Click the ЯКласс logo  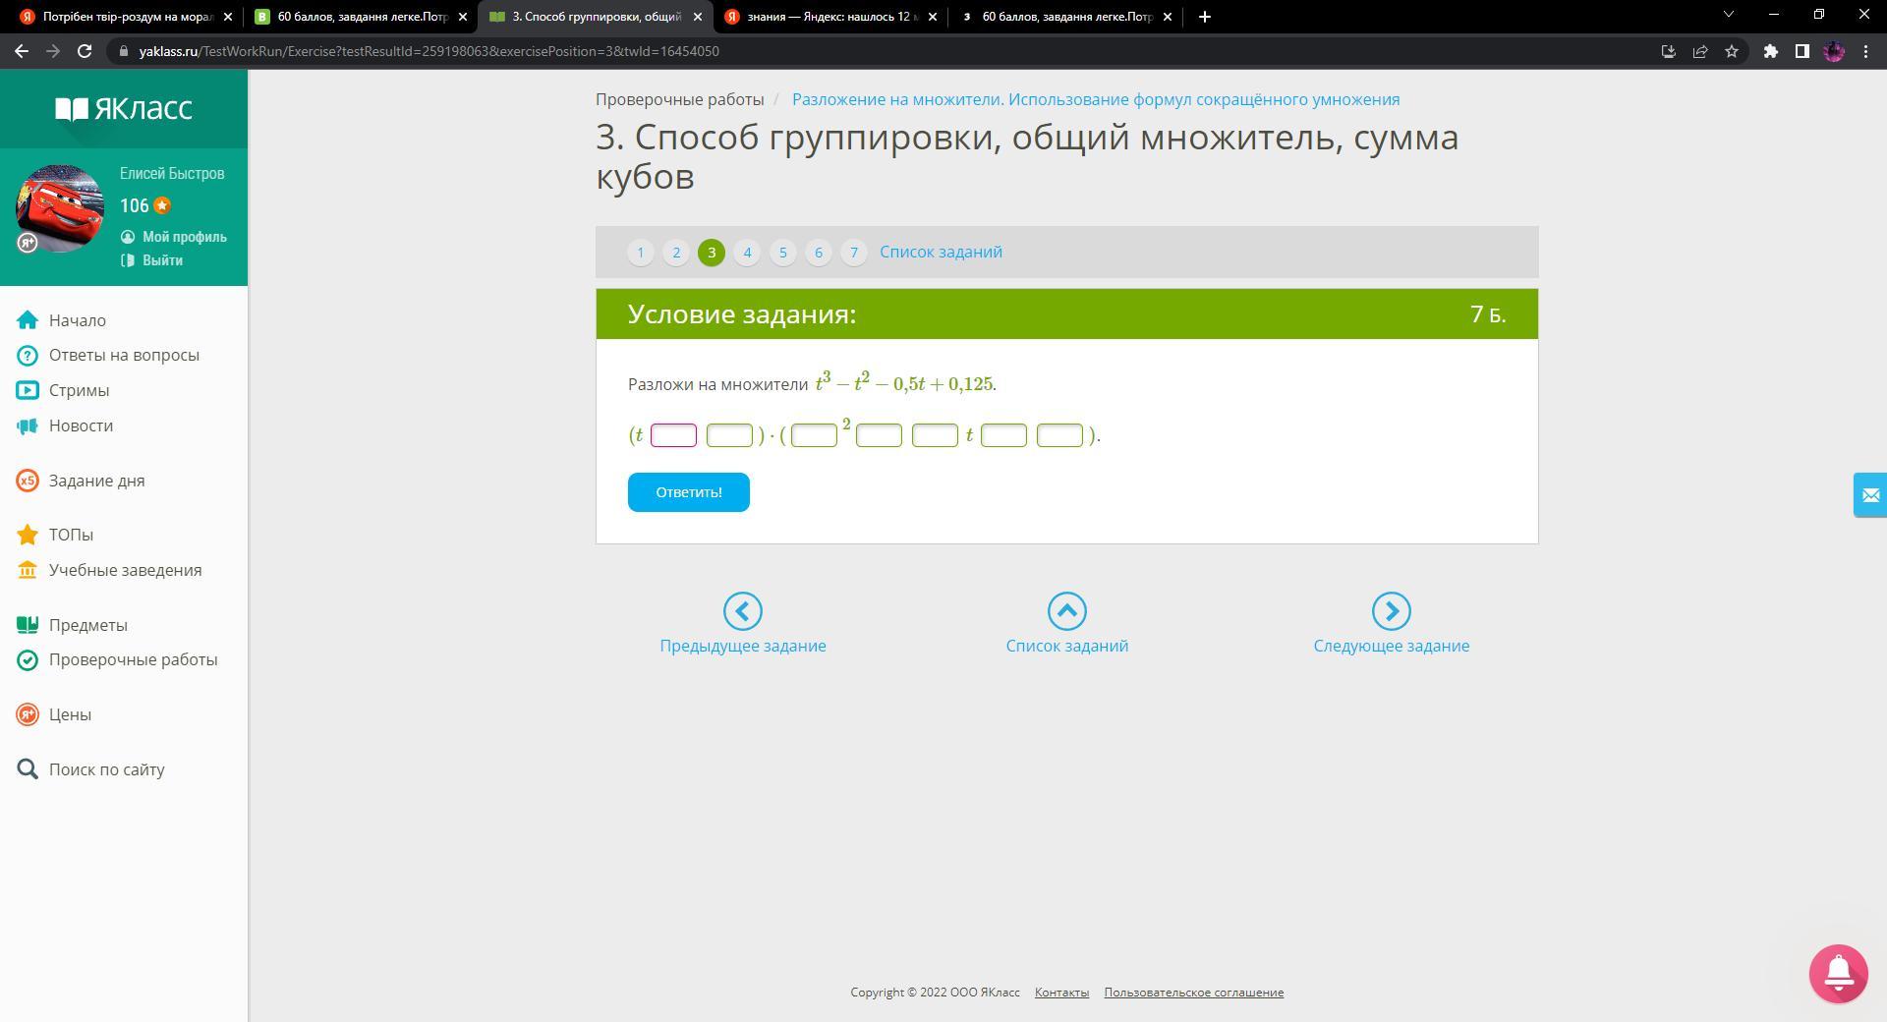click(124, 108)
